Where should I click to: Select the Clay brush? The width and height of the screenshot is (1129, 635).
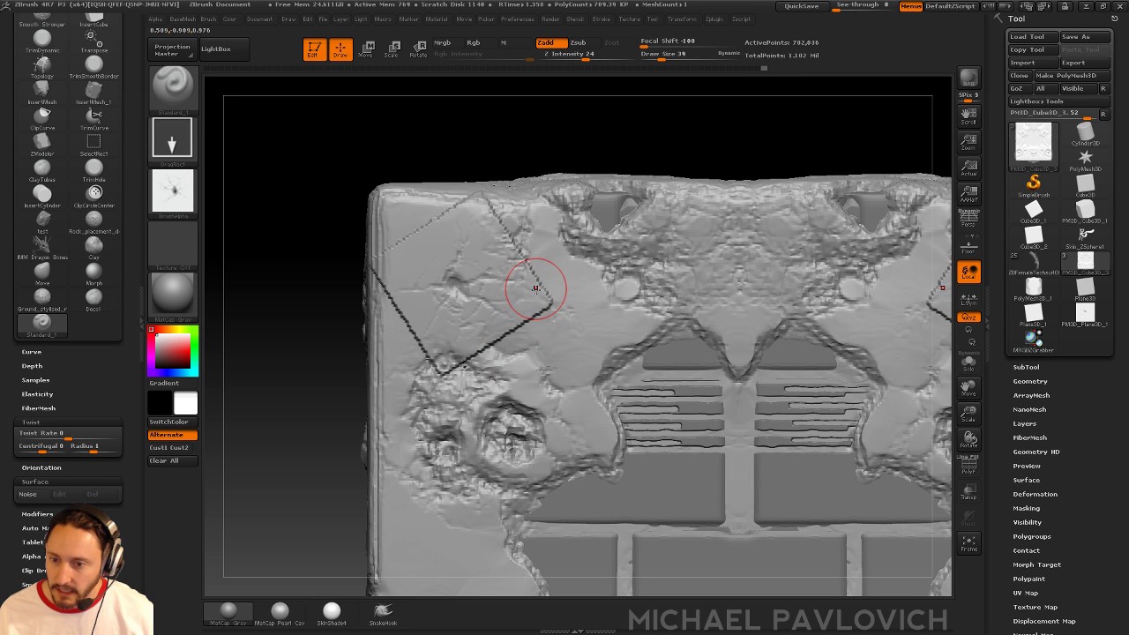coord(93,248)
